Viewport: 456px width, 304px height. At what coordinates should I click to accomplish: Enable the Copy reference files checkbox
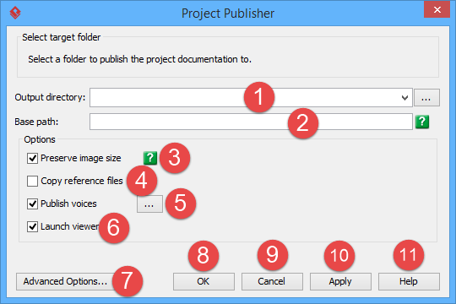point(32,181)
